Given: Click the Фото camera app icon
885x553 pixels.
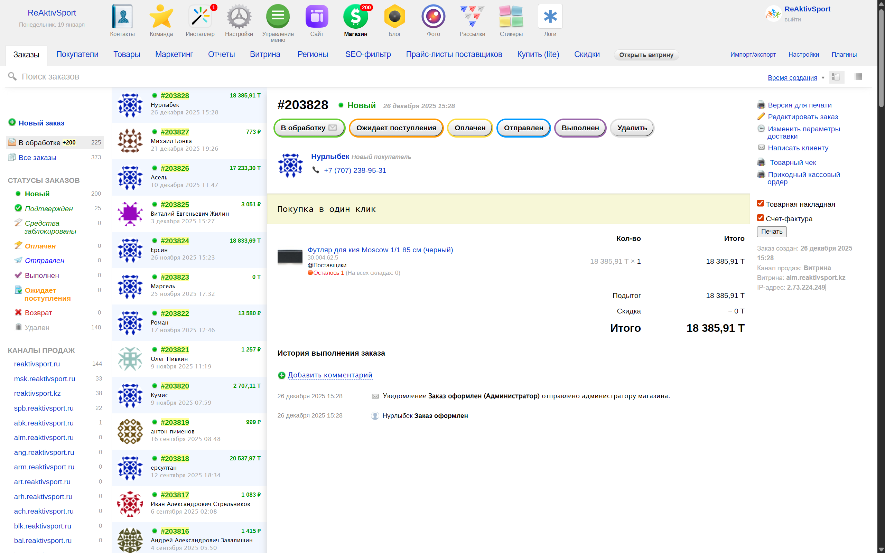Looking at the screenshot, I should coord(434,17).
